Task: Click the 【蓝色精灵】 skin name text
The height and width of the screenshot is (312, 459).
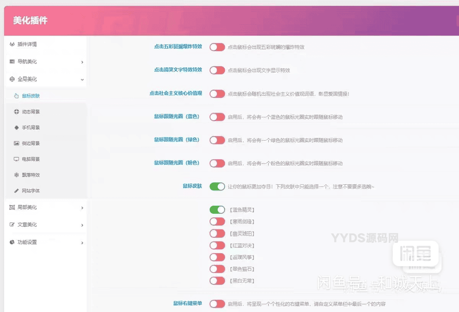Action: coord(242,210)
